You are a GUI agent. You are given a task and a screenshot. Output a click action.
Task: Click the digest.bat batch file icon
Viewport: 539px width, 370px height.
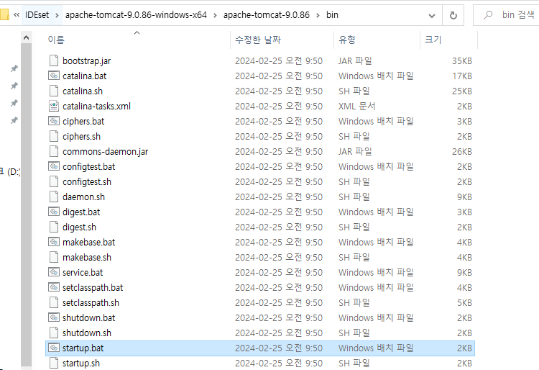click(54, 212)
